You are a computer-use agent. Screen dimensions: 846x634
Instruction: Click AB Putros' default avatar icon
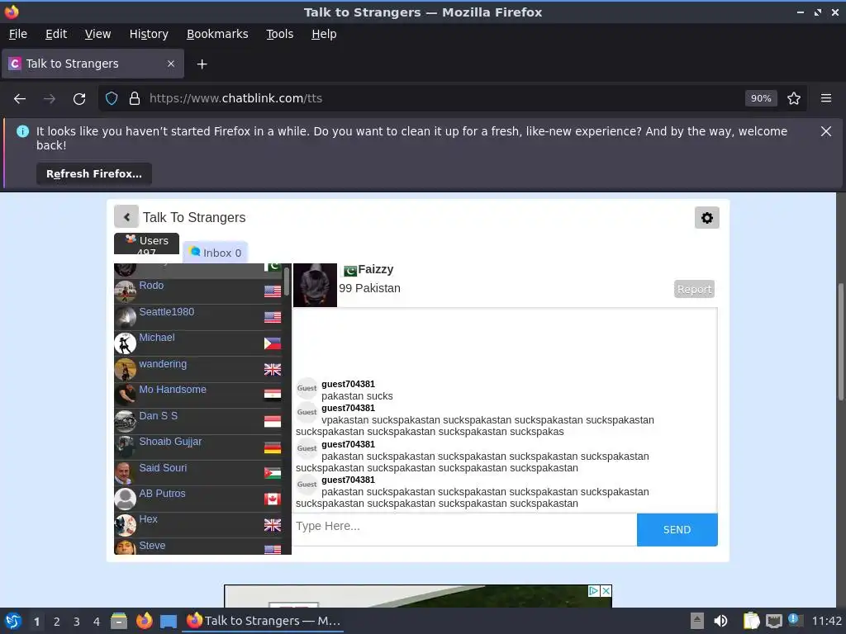click(x=126, y=499)
